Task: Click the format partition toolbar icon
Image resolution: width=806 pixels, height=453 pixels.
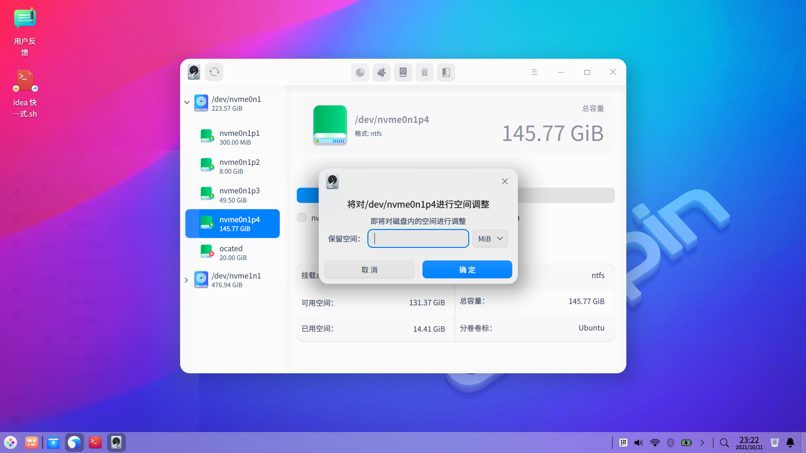Action: 381,73
